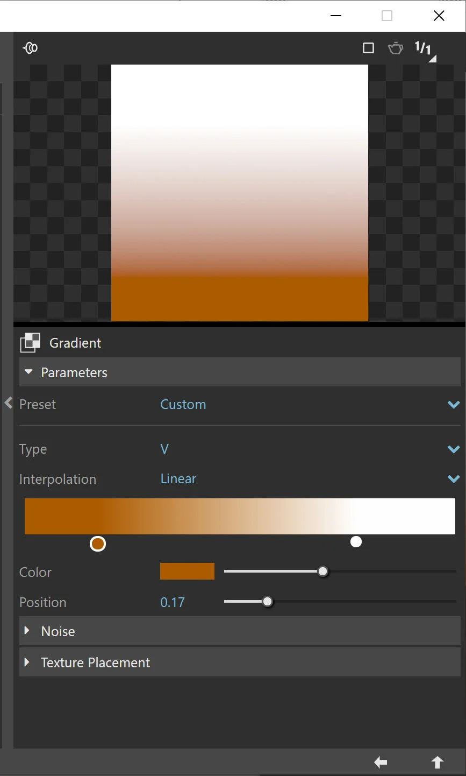Image resolution: width=466 pixels, height=776 pixels.
Task: Click the orange Color swatch
Action: pyautogui.click(x=187, y=571)
